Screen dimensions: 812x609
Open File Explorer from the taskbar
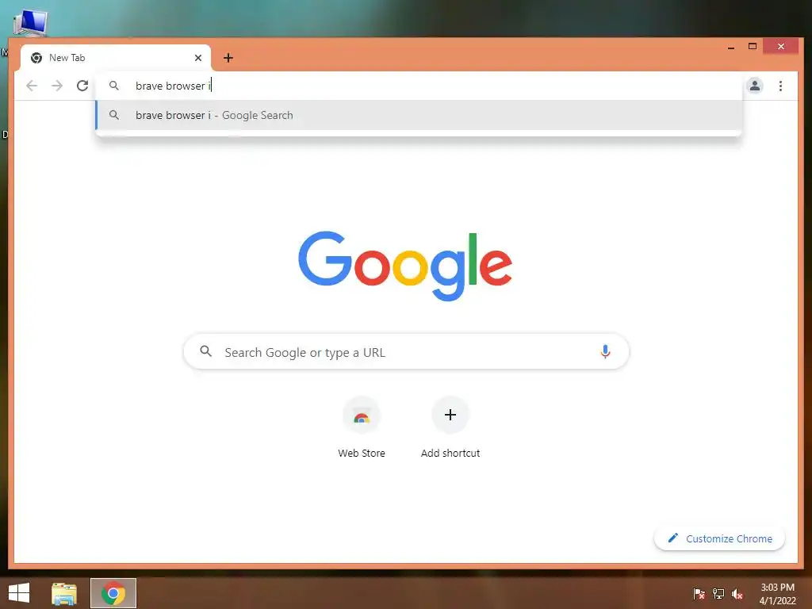[64, 593]
